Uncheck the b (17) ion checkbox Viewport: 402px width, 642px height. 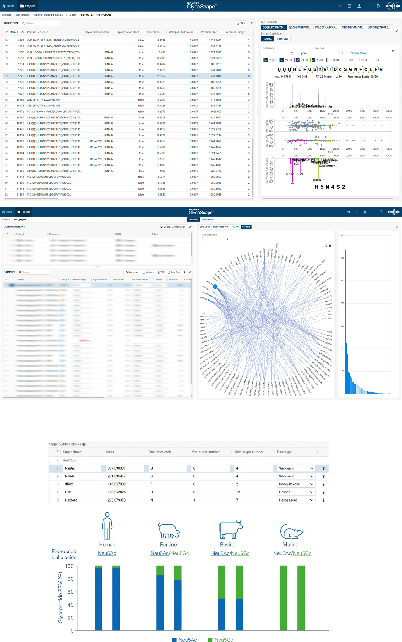266,60
